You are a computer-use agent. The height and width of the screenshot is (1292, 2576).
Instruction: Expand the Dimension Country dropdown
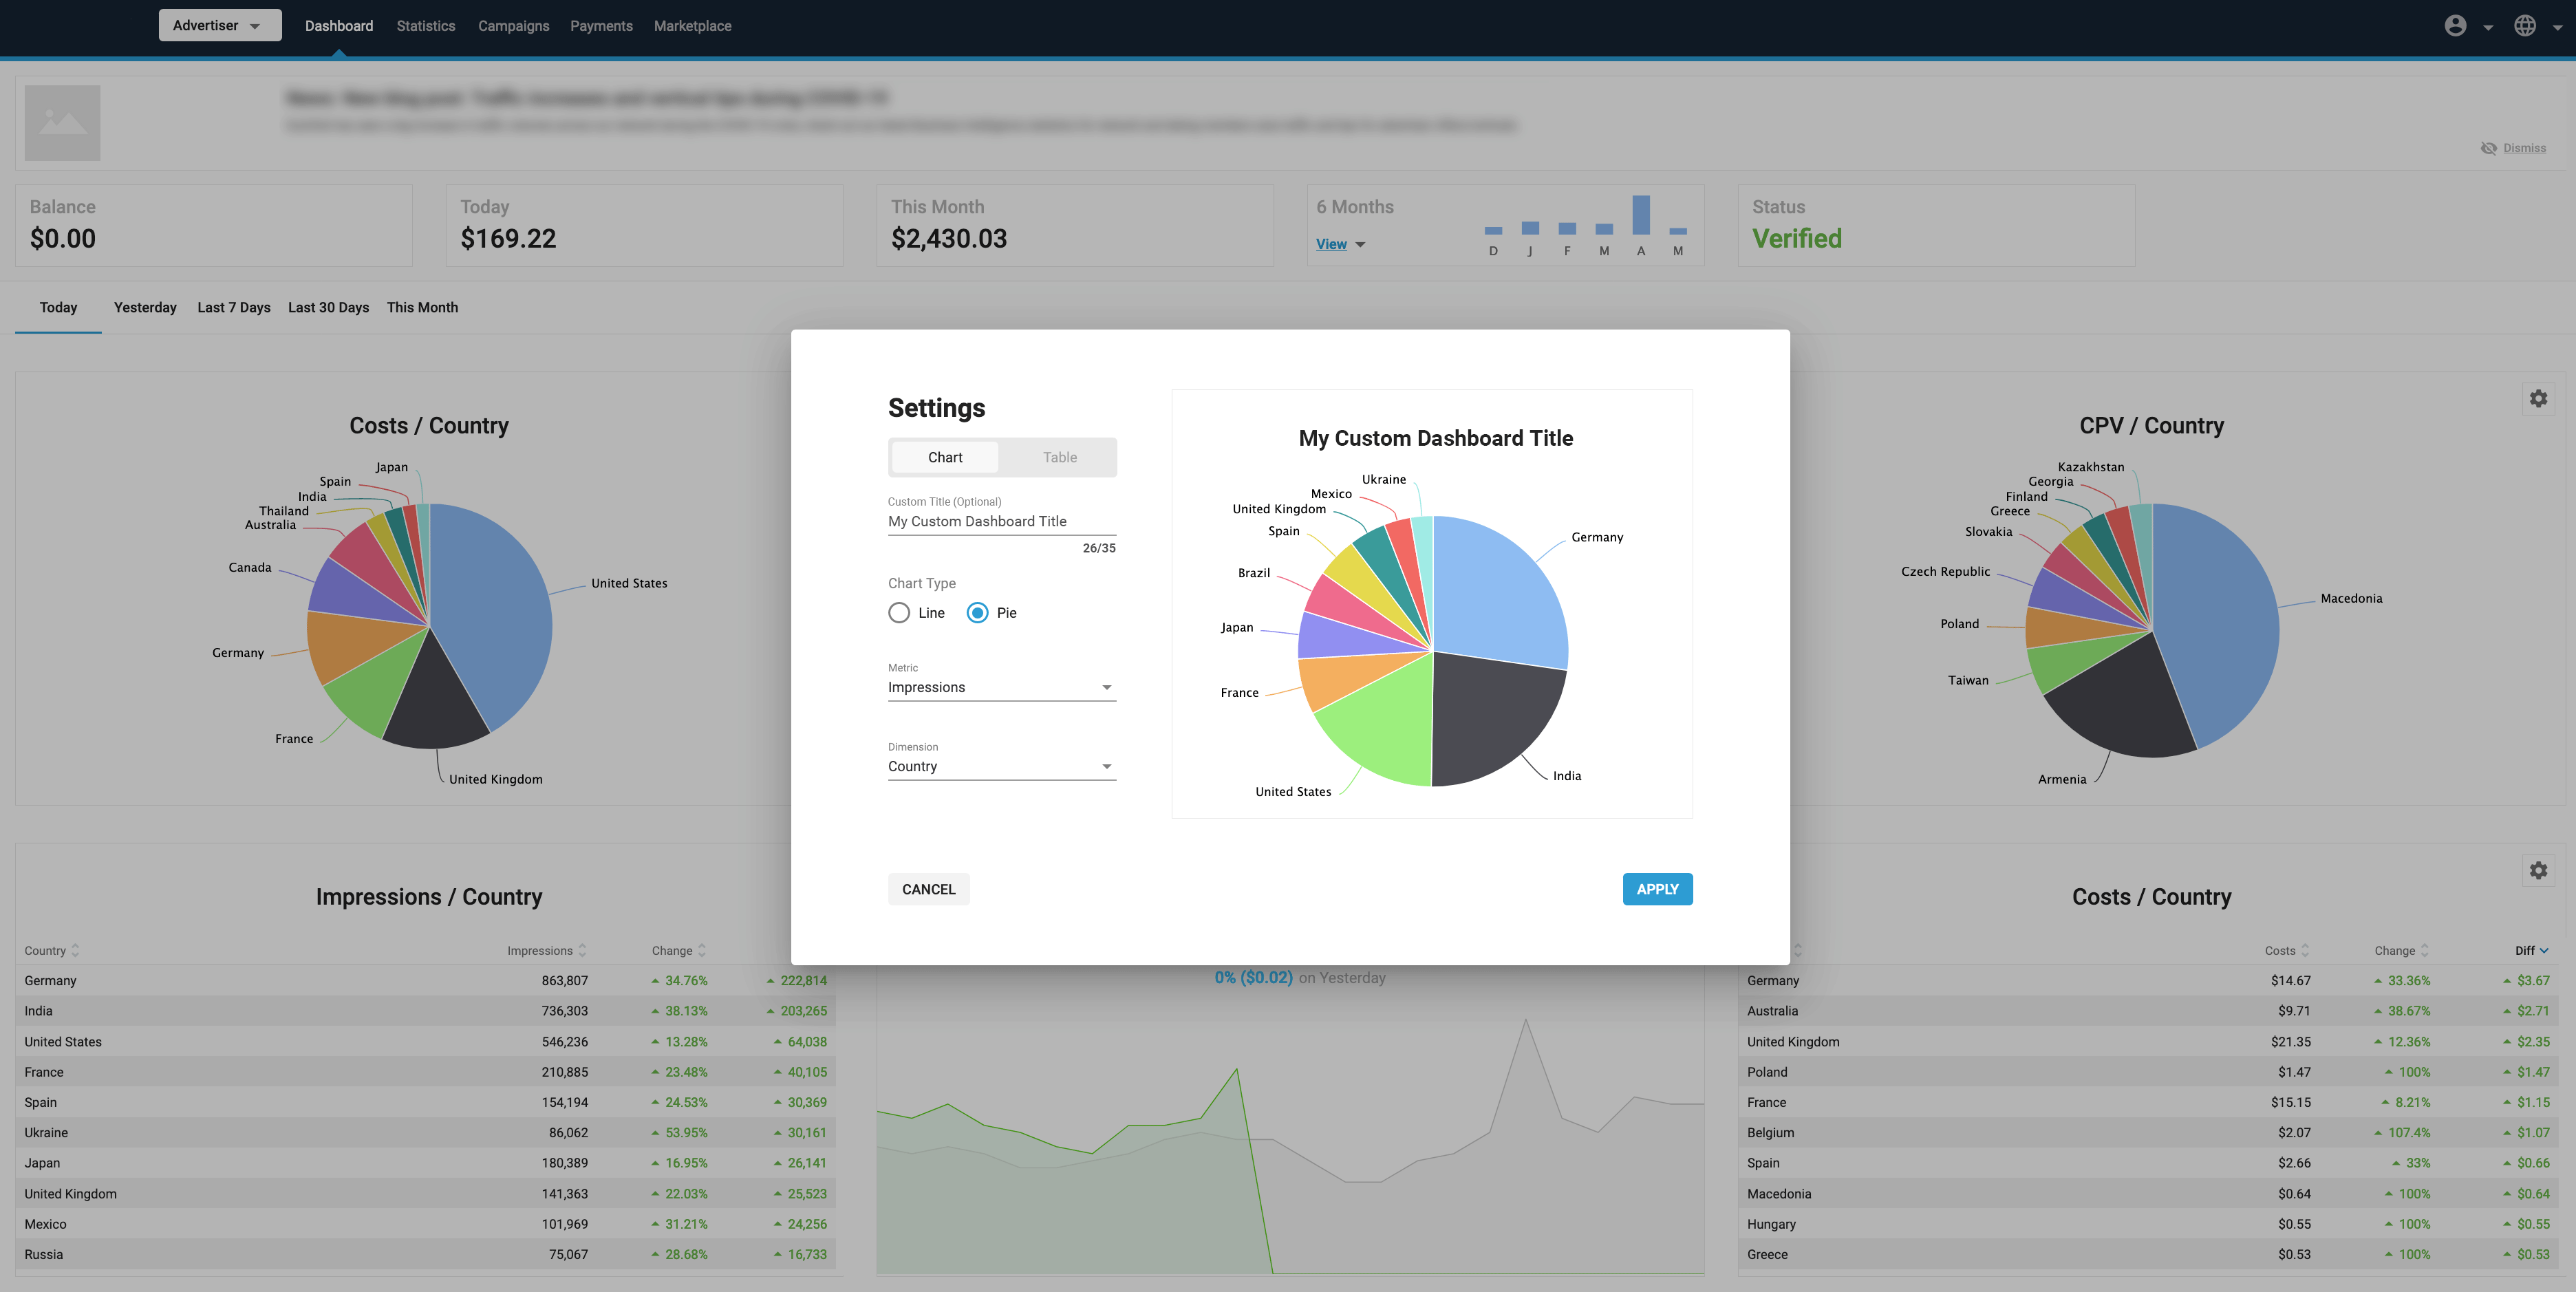click(x=1001, y=766)
